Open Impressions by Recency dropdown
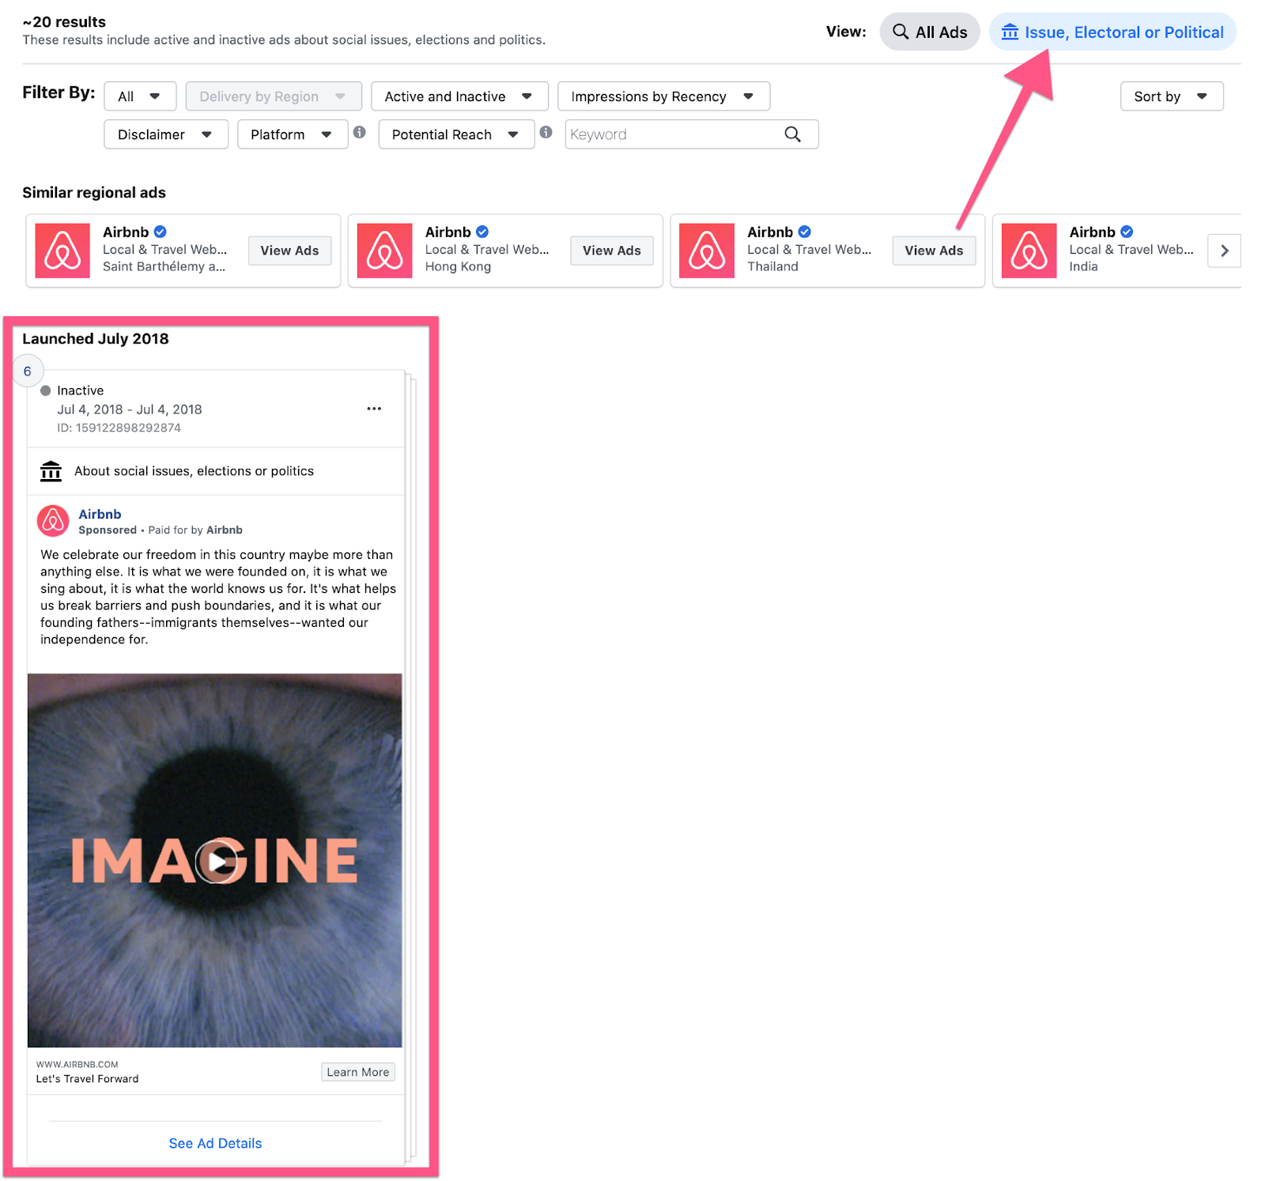The height and width of the screenshot is (1181, 1265). (663, 96)
